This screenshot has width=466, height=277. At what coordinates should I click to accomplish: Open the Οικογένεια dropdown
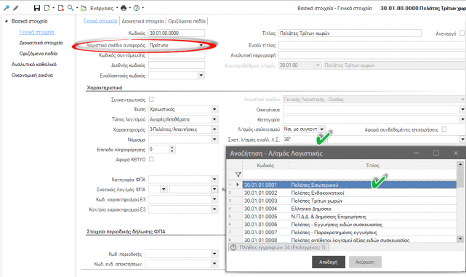point(462,109)
